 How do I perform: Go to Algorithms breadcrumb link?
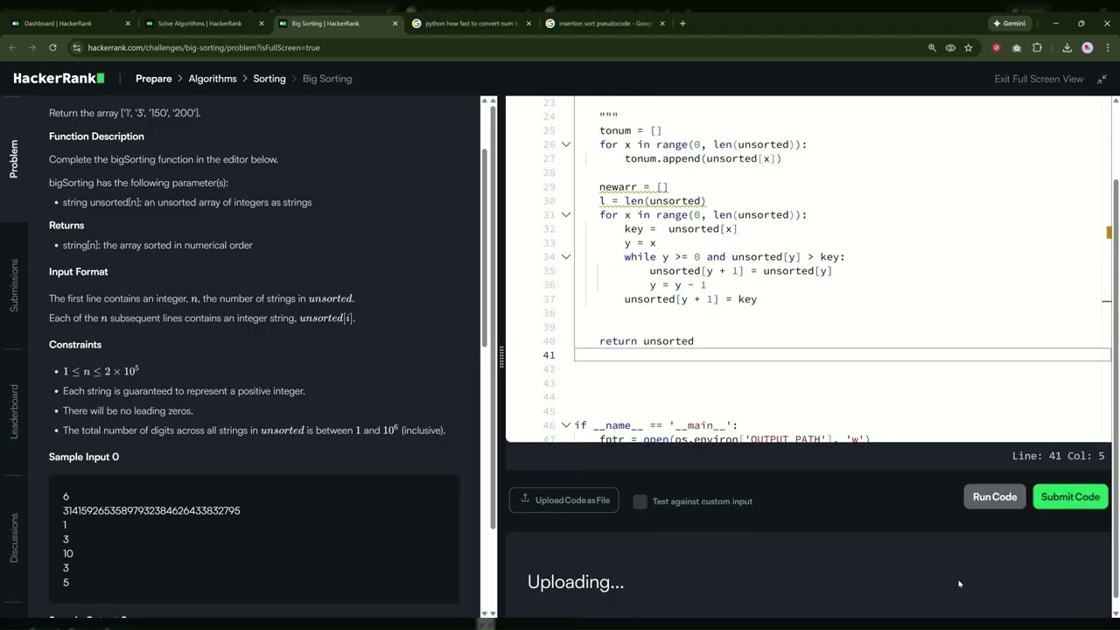point(213,79)
